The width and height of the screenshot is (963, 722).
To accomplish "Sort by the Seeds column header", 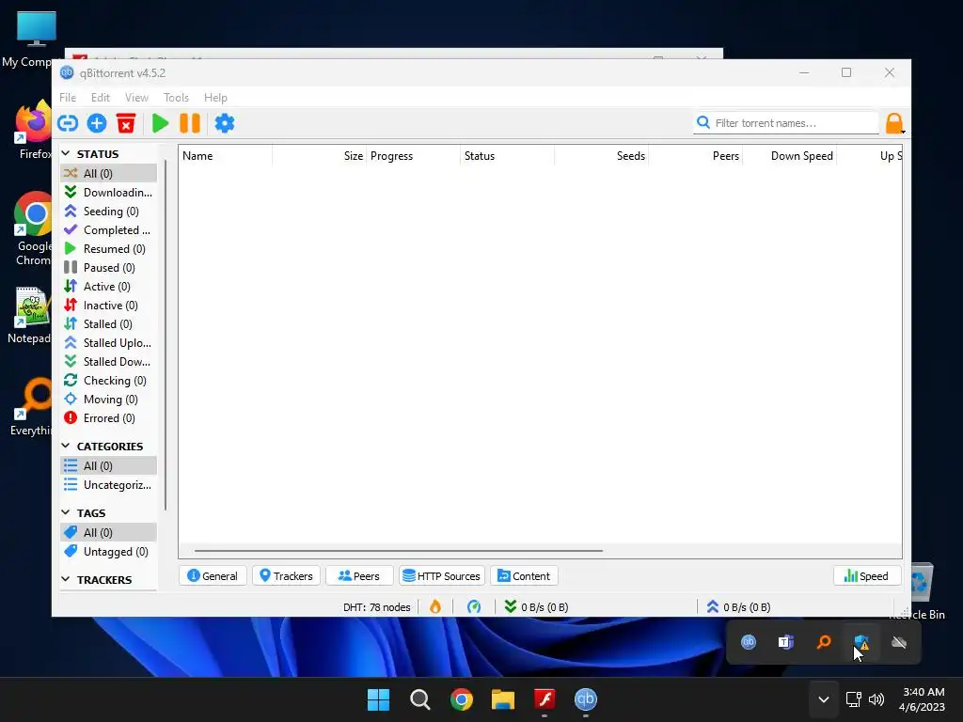I will [602, 156].
